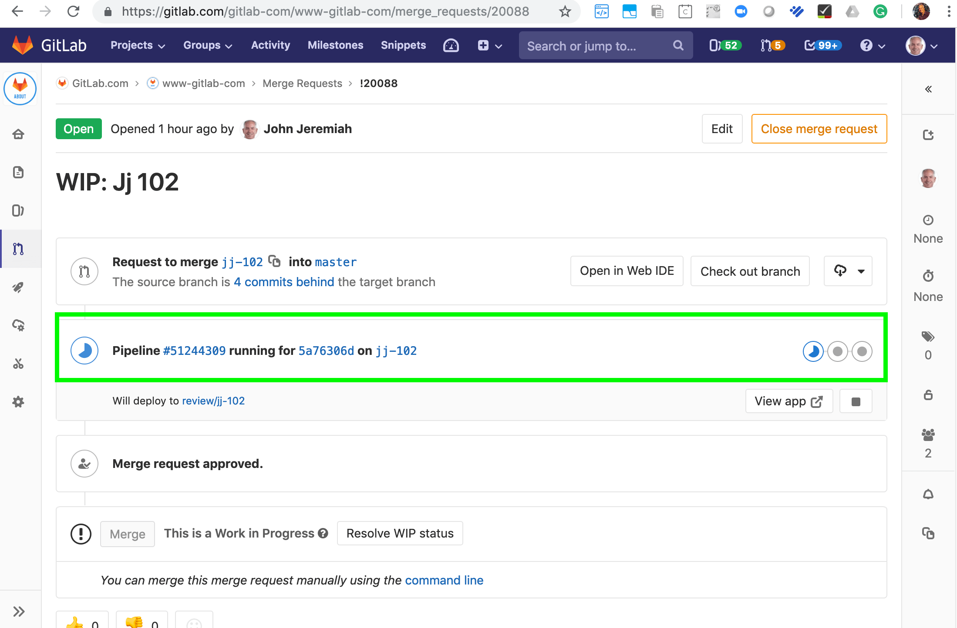
Task: Click Resolve WIP status button
Action: pyautogui.click(x=400, y=533)
